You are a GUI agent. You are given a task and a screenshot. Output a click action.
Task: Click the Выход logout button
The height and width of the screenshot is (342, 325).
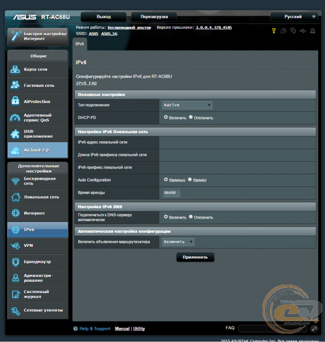coord(104,17)
